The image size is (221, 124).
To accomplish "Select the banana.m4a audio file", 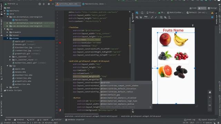I will click(19, 72).
